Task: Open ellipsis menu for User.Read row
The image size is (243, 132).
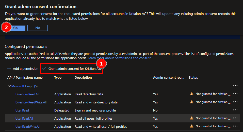Action: coord(235,110)
